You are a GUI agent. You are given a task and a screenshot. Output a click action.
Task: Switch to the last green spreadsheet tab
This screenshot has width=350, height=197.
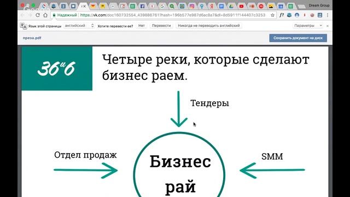(290, 6)
